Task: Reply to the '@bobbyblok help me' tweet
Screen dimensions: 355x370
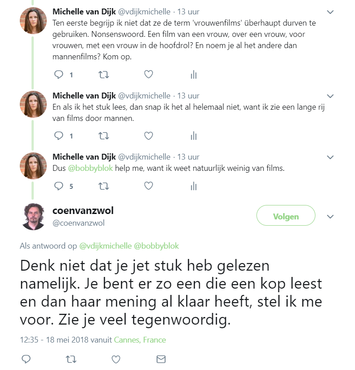Action: coord(59,186)
